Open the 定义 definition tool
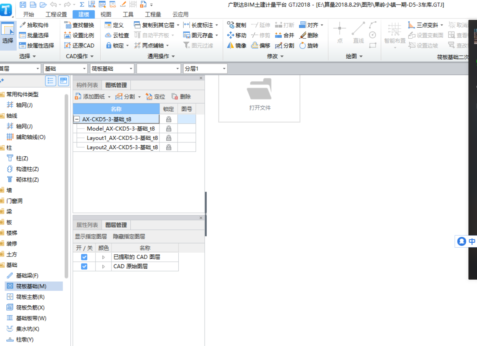Image resolution: width=477 pixels, height=346 pixels. click(x=114, y=25)
